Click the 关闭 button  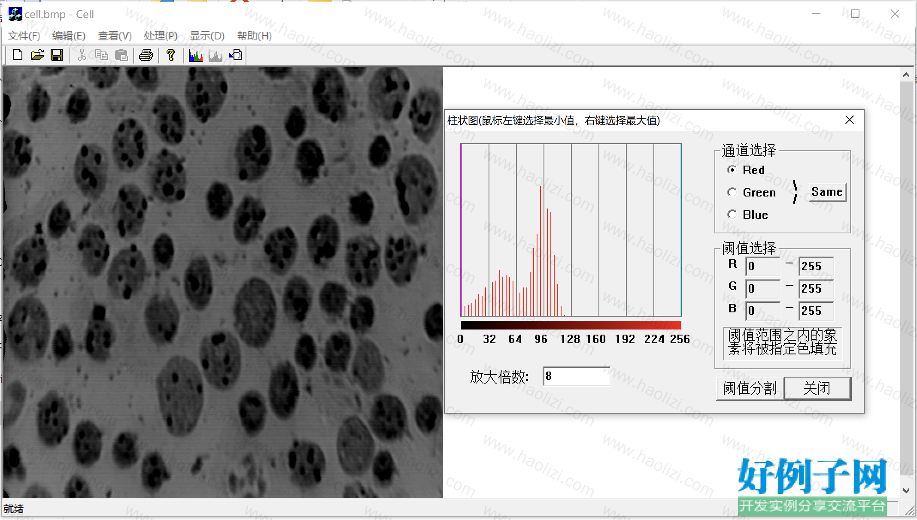coord(817,388)
